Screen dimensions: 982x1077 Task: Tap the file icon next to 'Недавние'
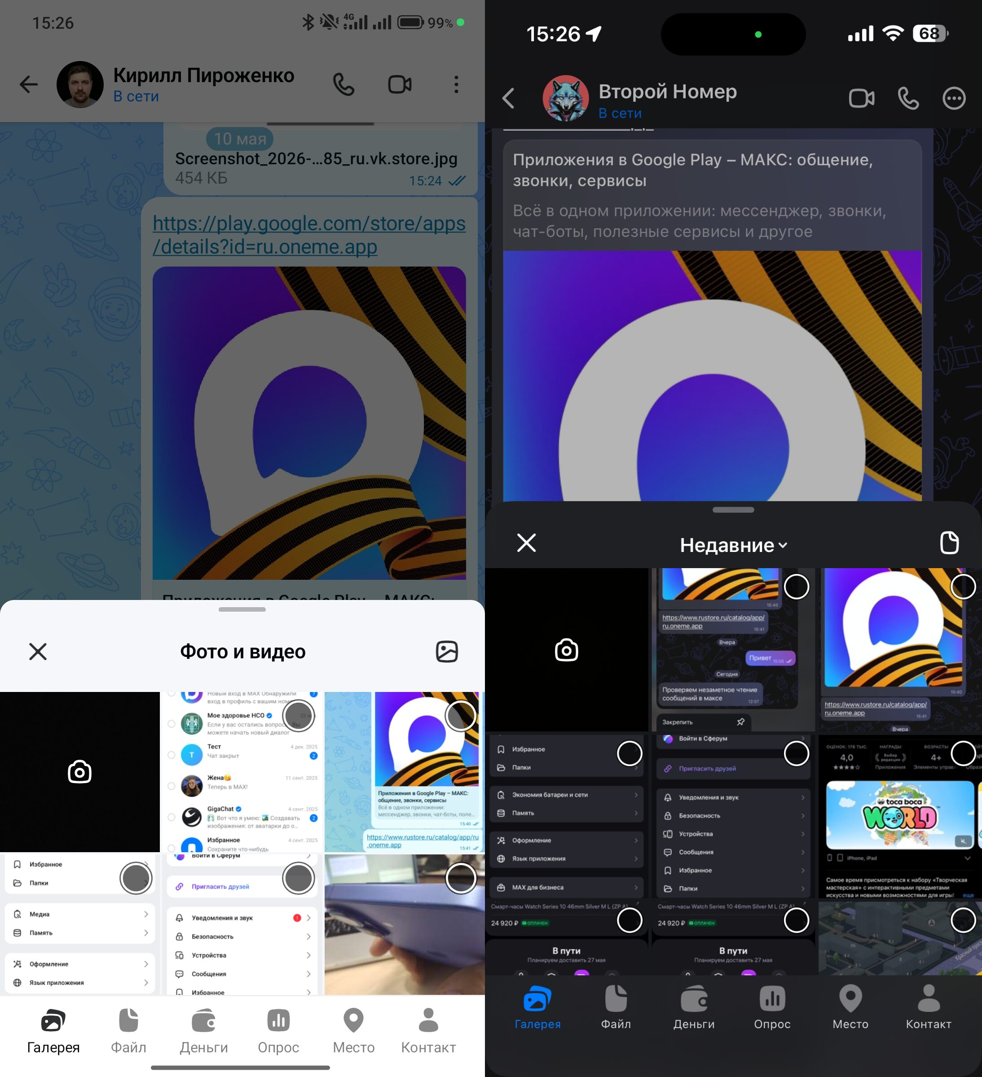tap(949, 543)
